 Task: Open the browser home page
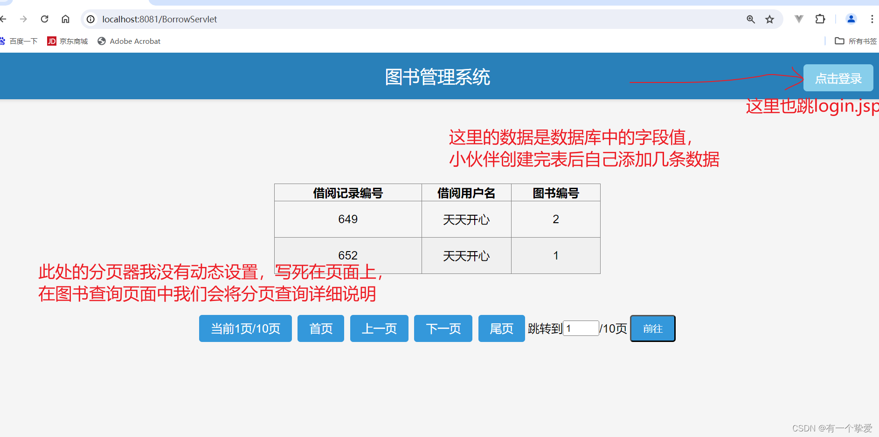pyautogui.click(x=65, y=19)
